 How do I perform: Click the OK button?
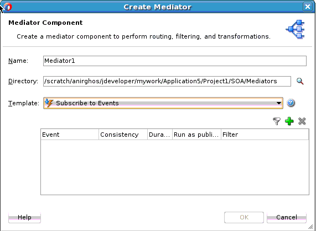click(x=244, y=217)
